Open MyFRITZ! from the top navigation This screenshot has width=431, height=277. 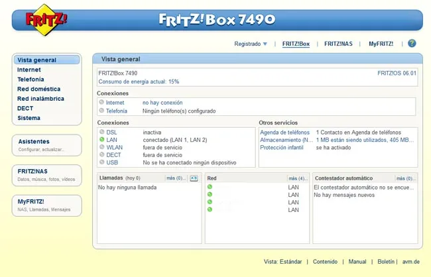coord(381,44)
